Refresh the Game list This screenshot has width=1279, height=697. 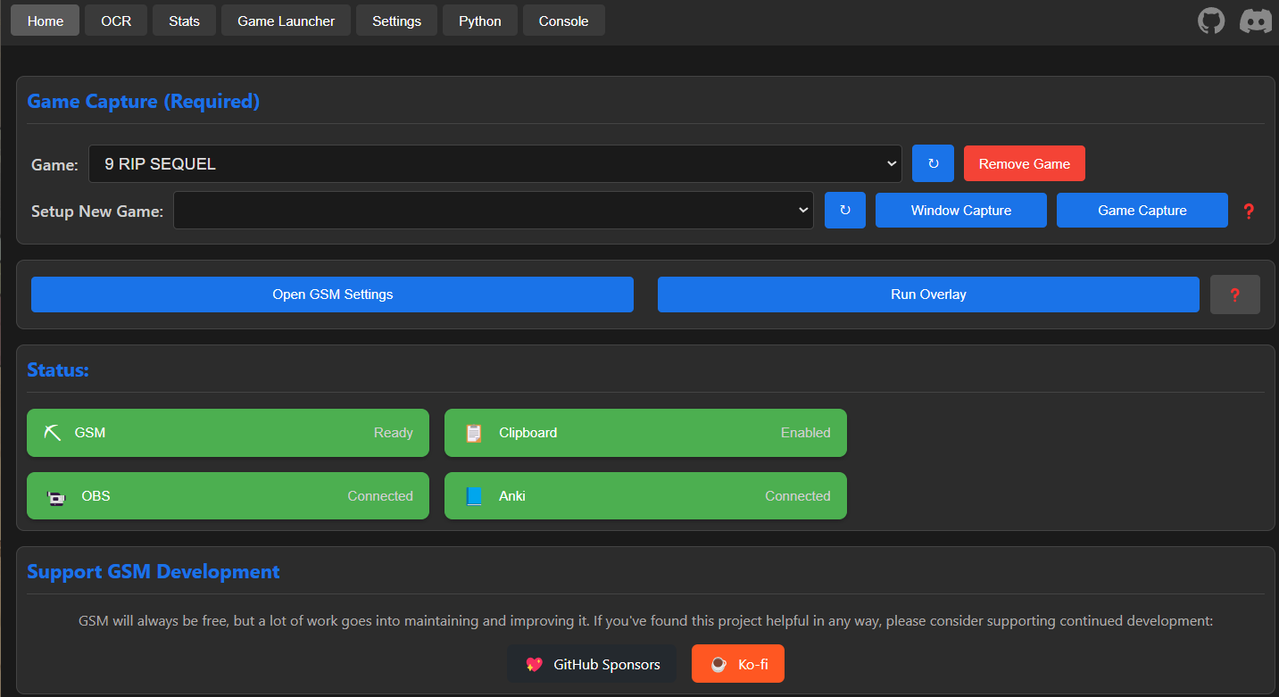pyautogui.click(x=933, y=163)
